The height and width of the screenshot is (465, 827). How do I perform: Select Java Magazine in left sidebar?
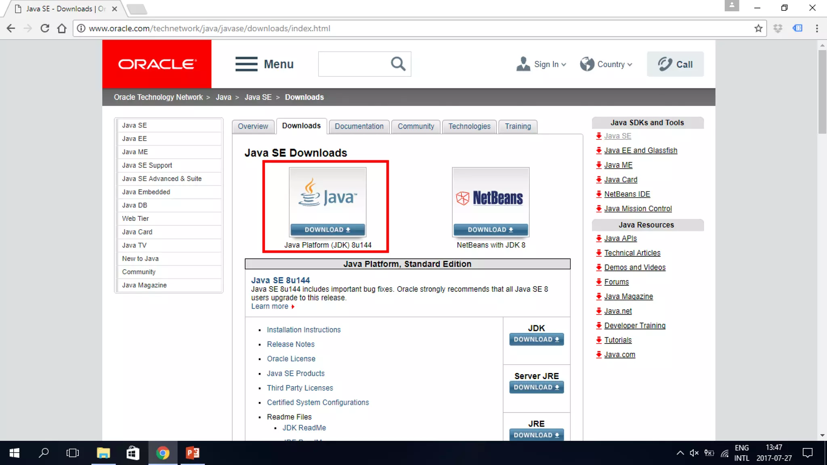(x=169, y=285)
